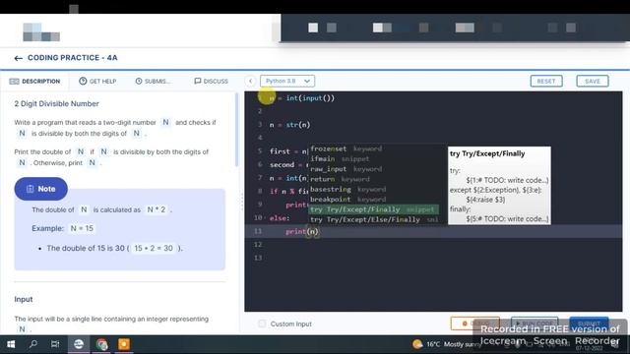Click the Reset button
This screenshot has width=630, height=354.
(x=546, y=81)
